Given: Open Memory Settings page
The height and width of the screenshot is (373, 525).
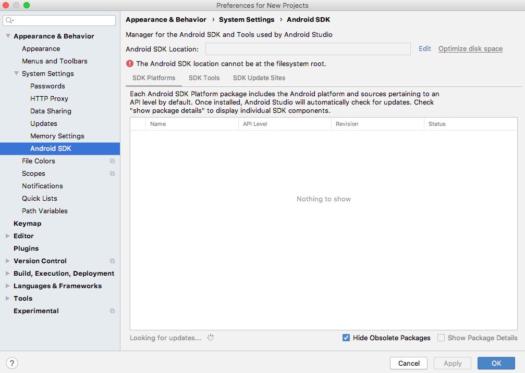Looking at the screenshot, I should pyautogui.click(x=57, y=136).
